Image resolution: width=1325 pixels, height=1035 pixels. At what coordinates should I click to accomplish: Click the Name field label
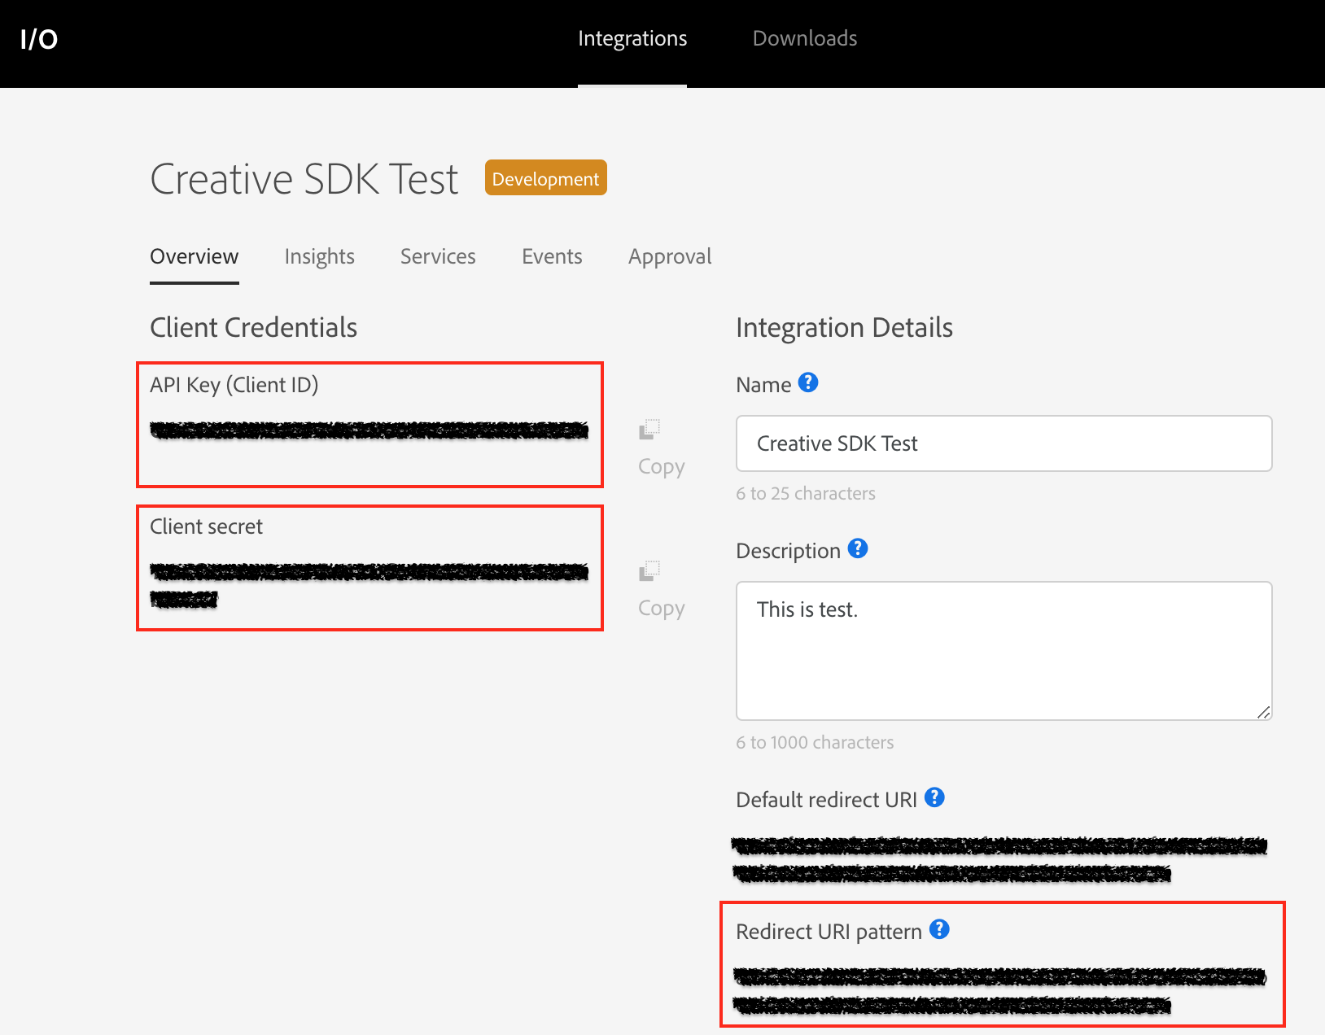point(763,385)
